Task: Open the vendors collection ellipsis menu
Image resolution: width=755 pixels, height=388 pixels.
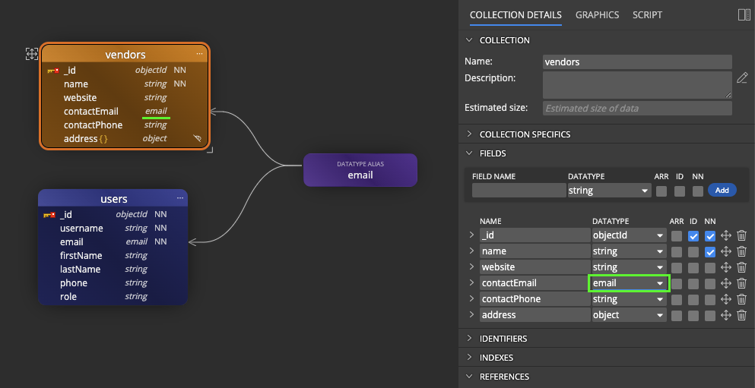Action: tap(200, 54)
